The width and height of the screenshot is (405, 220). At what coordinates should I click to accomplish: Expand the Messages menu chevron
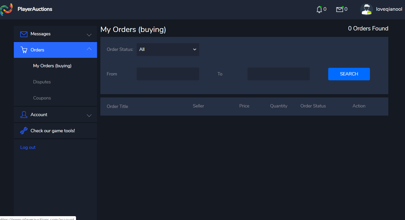click(x=89, y=35)
